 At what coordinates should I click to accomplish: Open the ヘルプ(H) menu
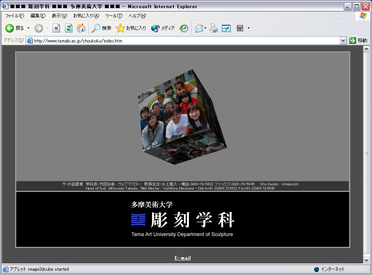point(137,16)
